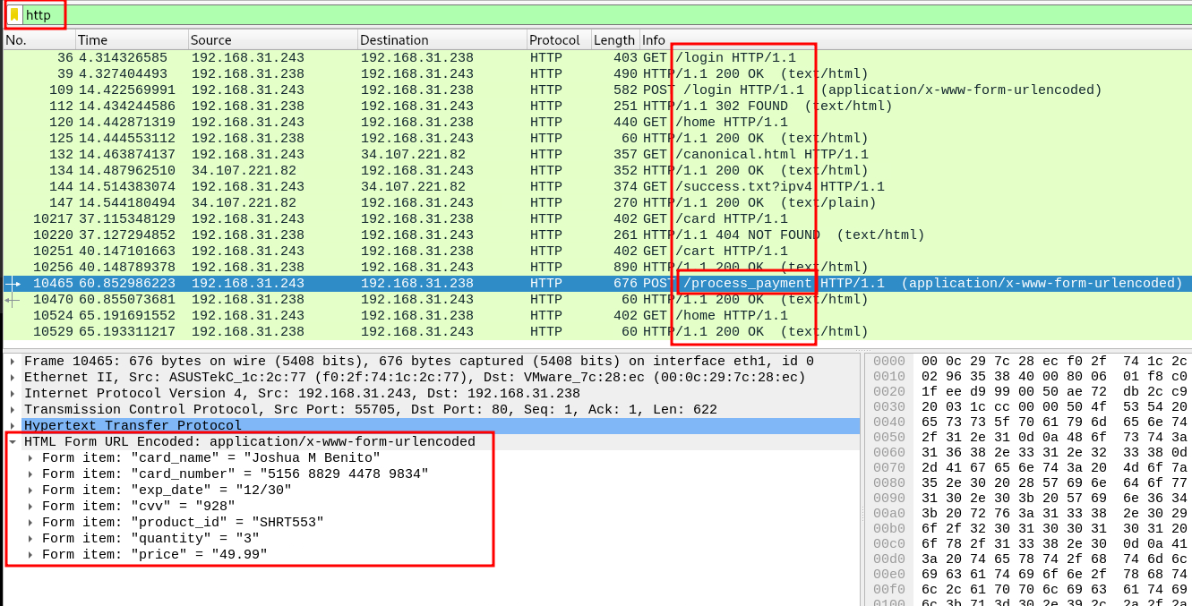Expand Internet Protocol Version 4 section
The image size is (1192, 606).
[12, 394]
